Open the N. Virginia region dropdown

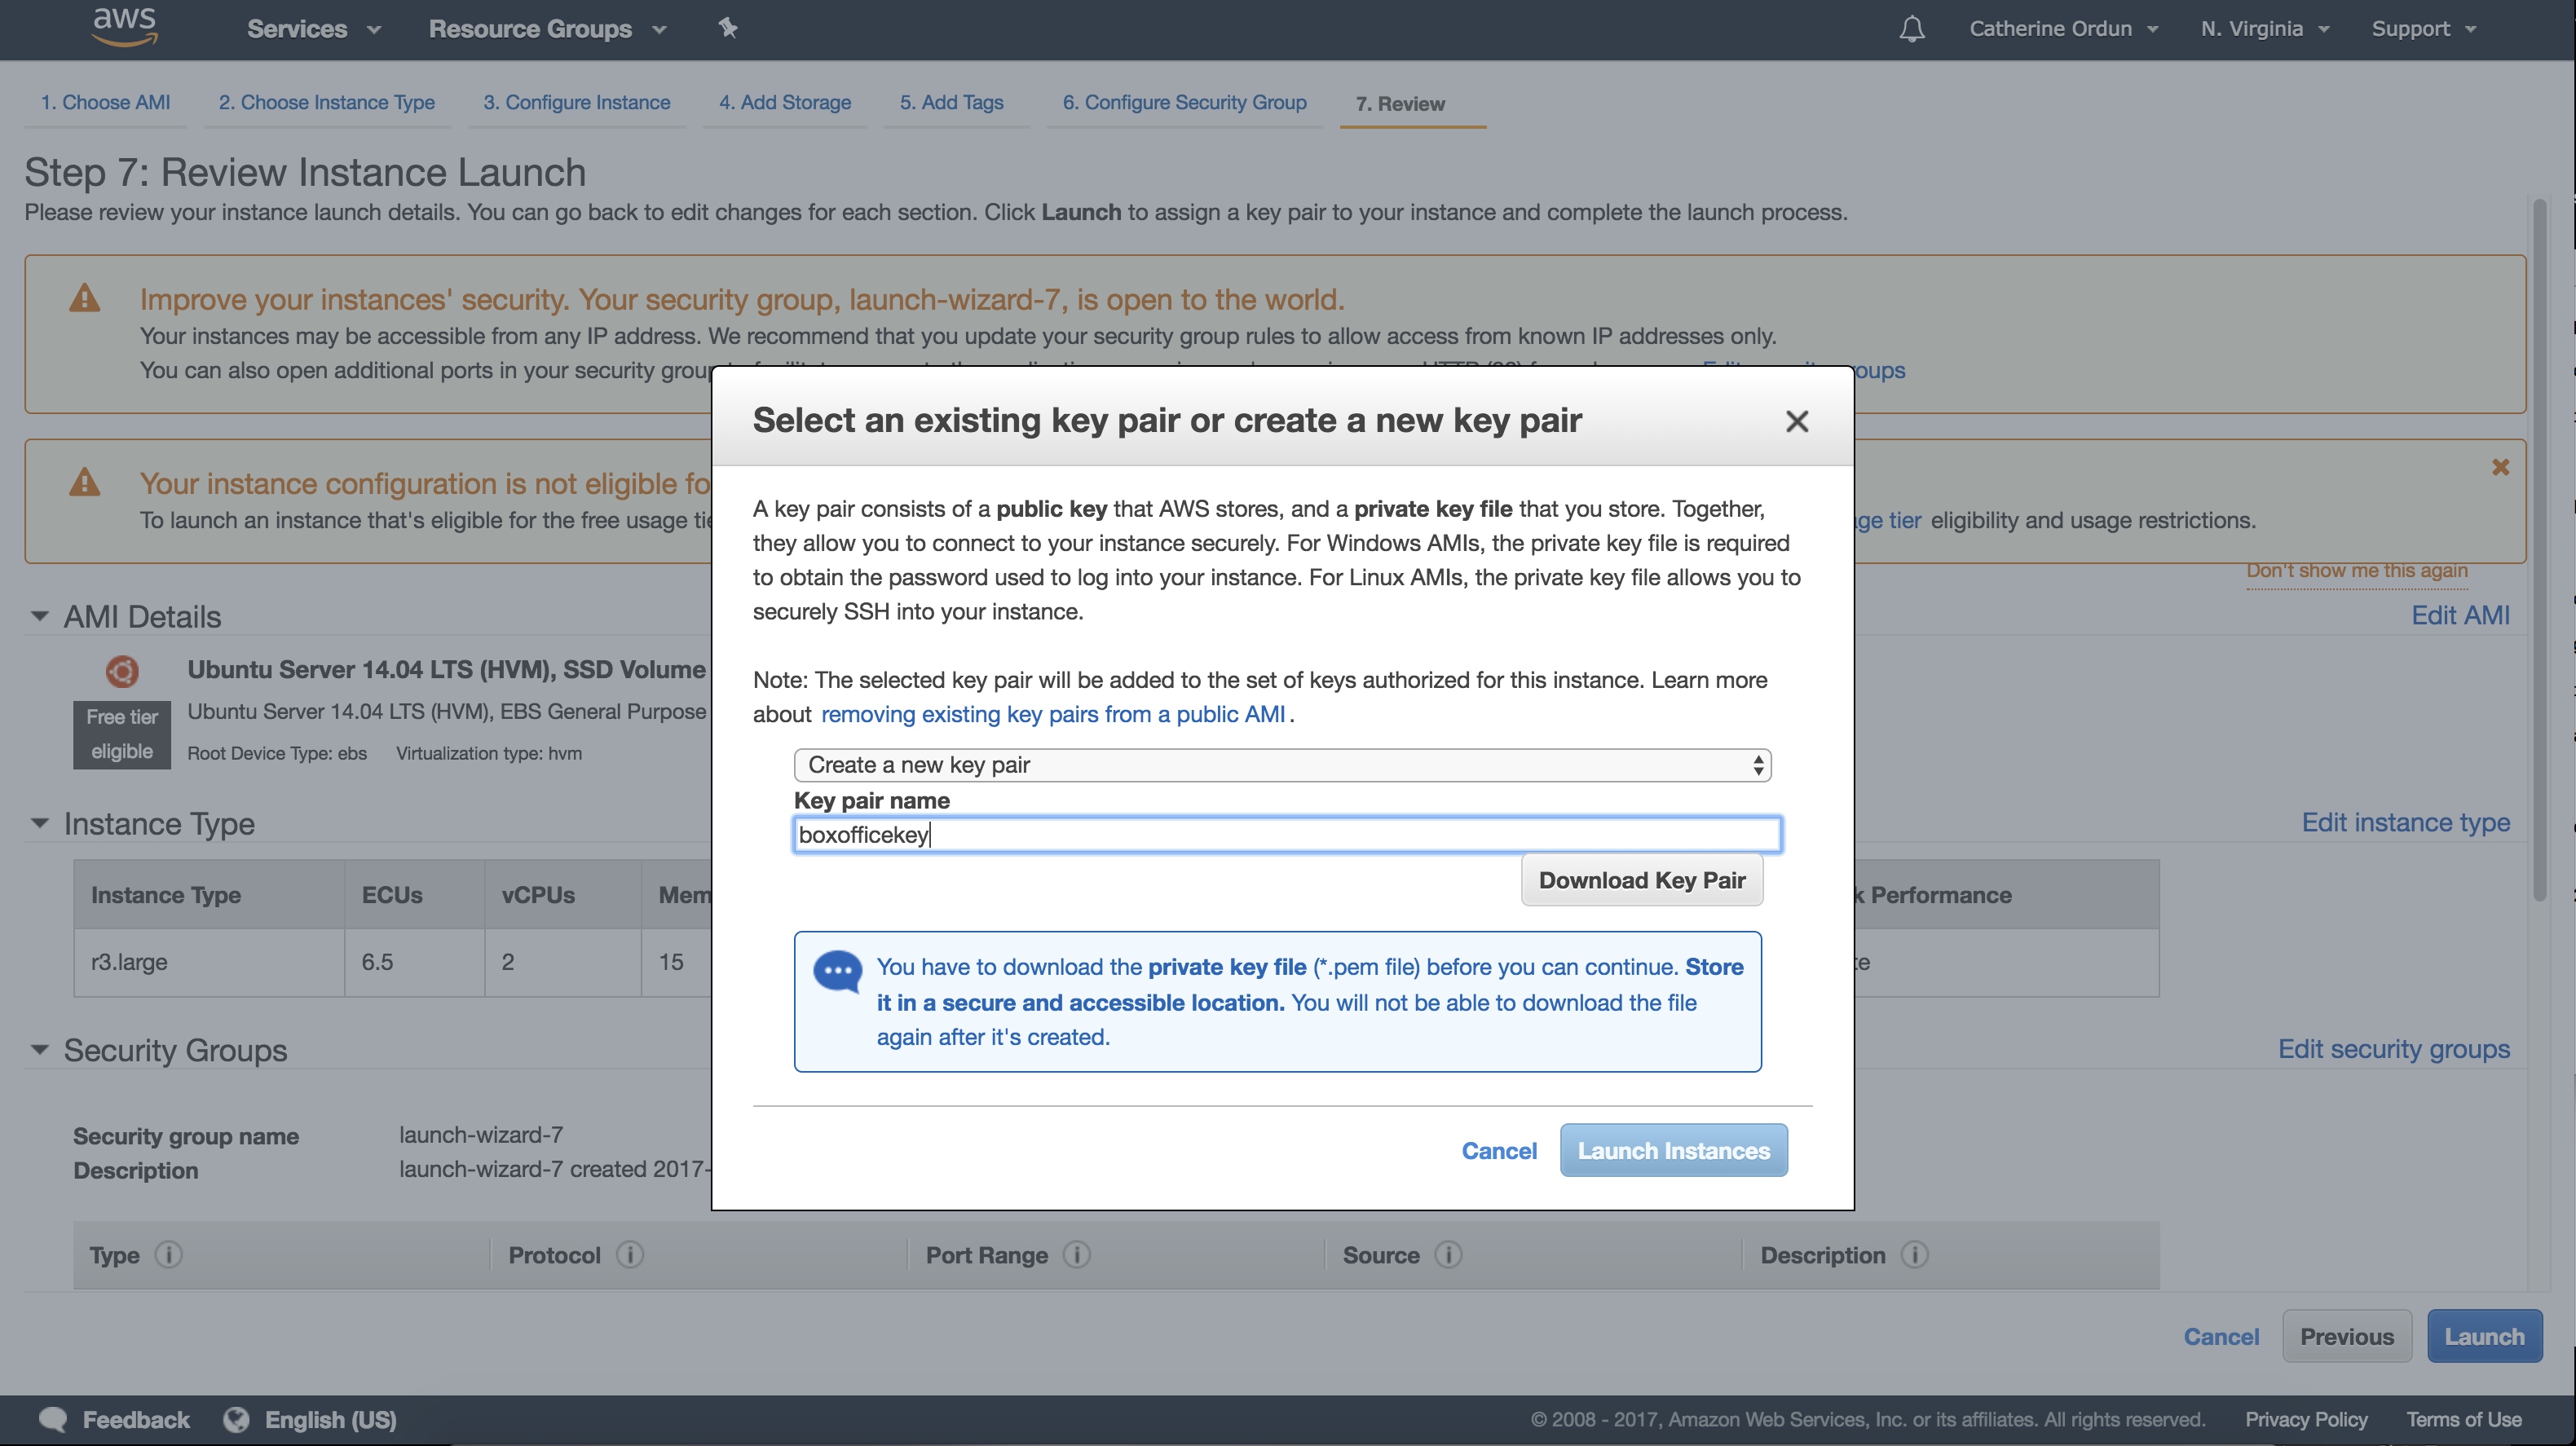[x=2264, y=29]
